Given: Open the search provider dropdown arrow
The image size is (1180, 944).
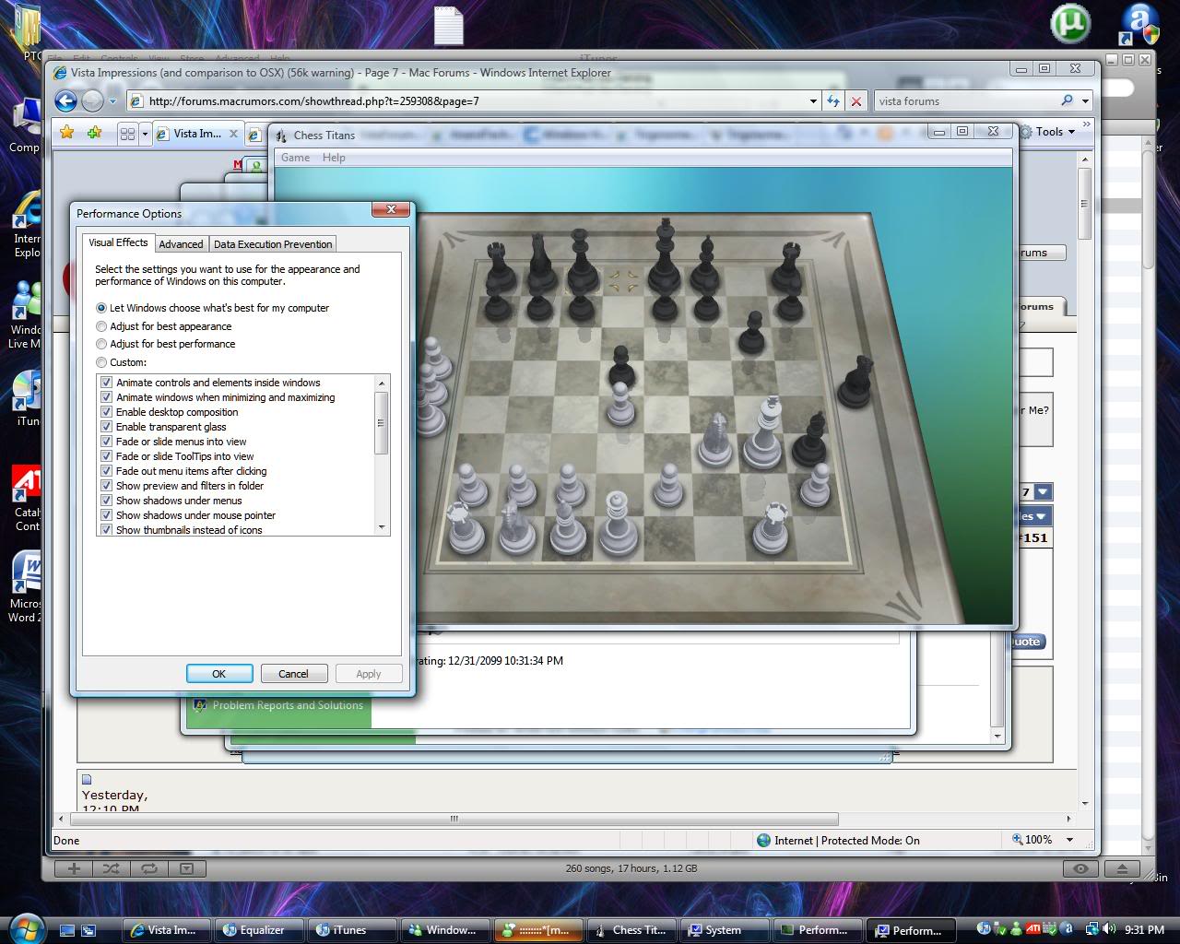Looking at the screenshot, I should [x=1085, y=101].
